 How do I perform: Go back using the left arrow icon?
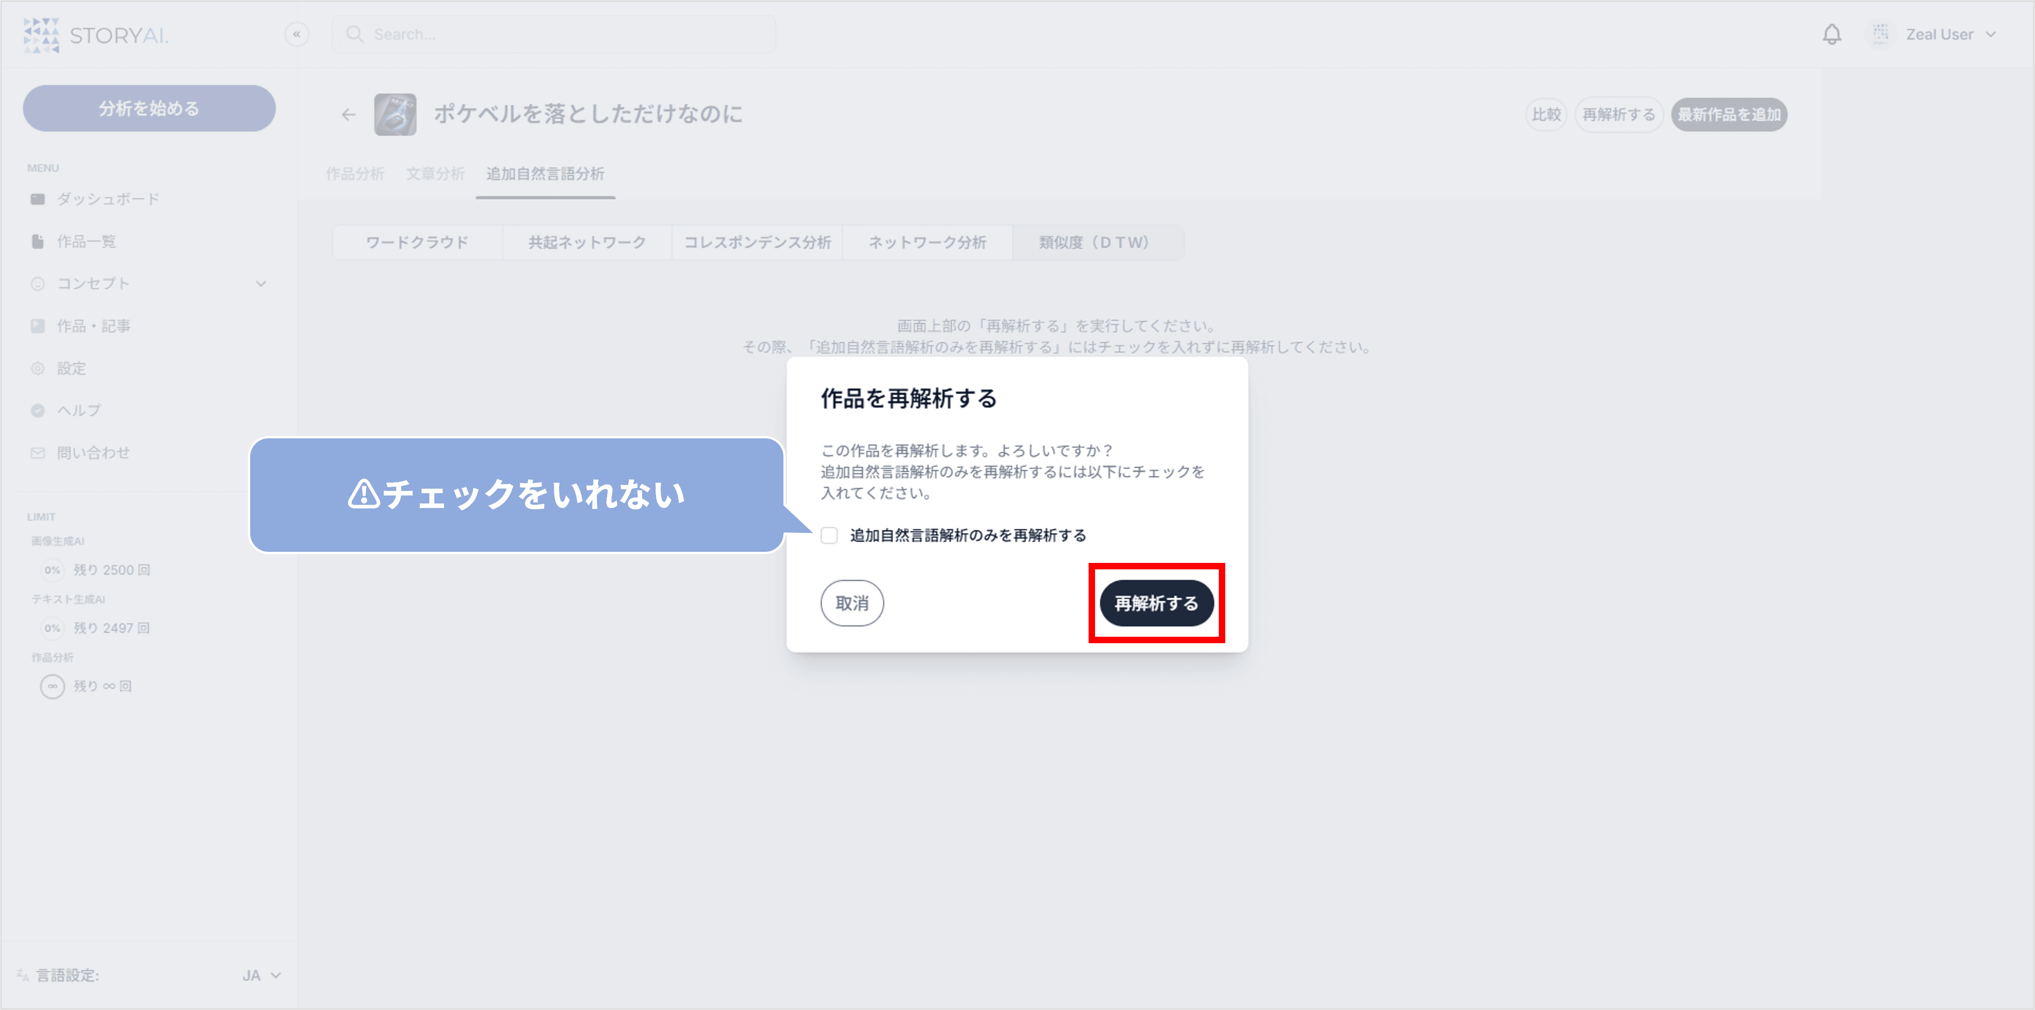coord(349,114)
